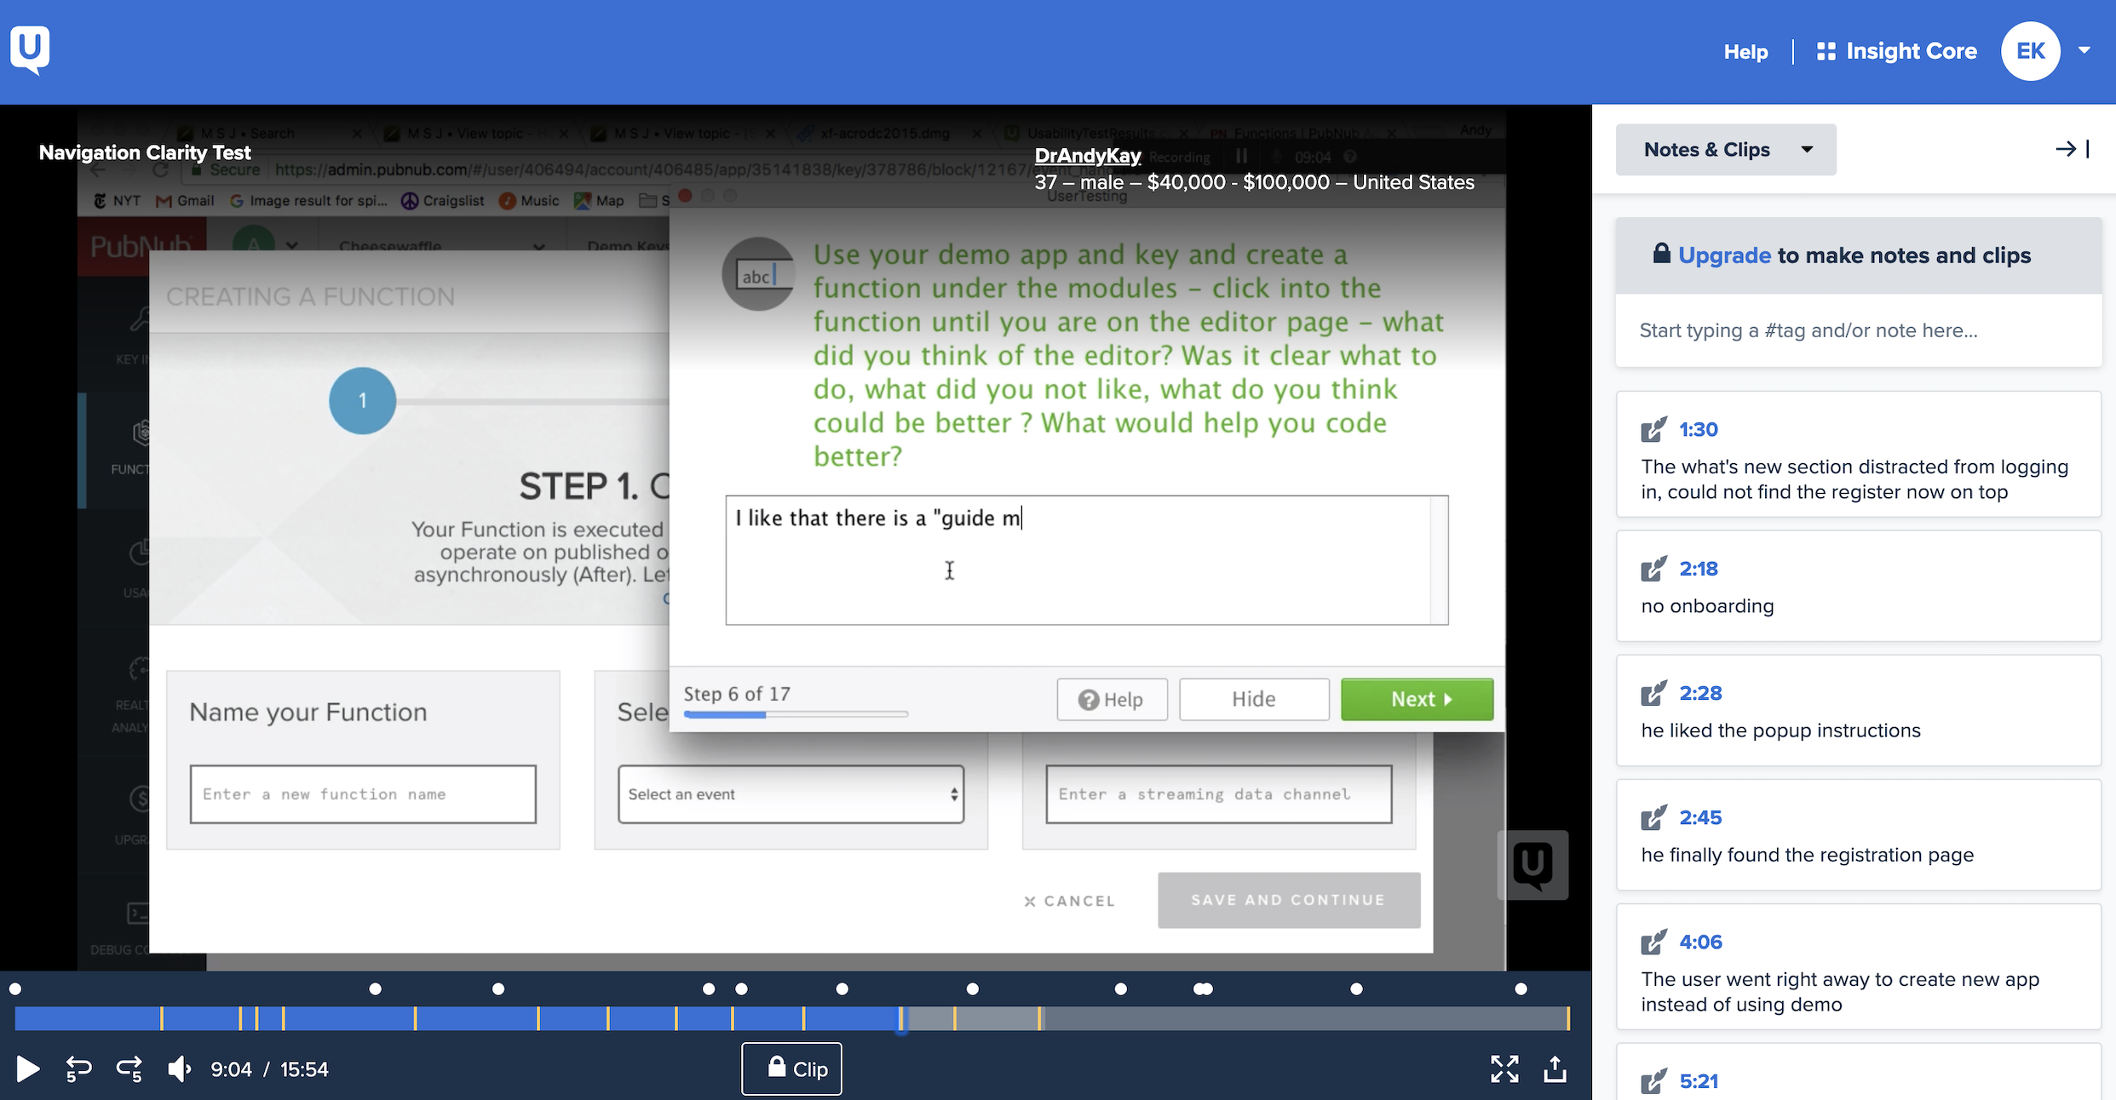Mute the video volume
Image resolution: width=2116 pixels, height=1100 pixels.
point(180,1069)
